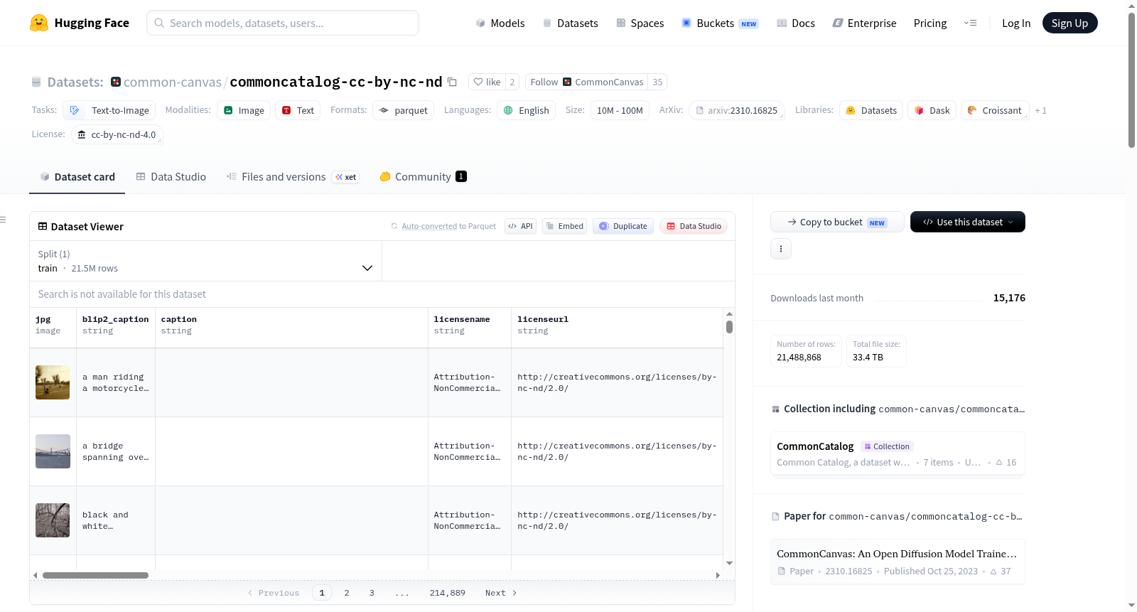This screenshot has width=1137, height=612.
Task: Click the viewer horizontal scrollbar thumb
Action: tap(95, 575)
